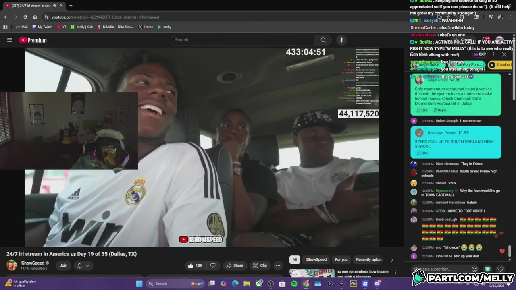Screen dimensions: 516x290
Task: Open more actions ellipsis beside the Clip button
Action: coord(278,265)
